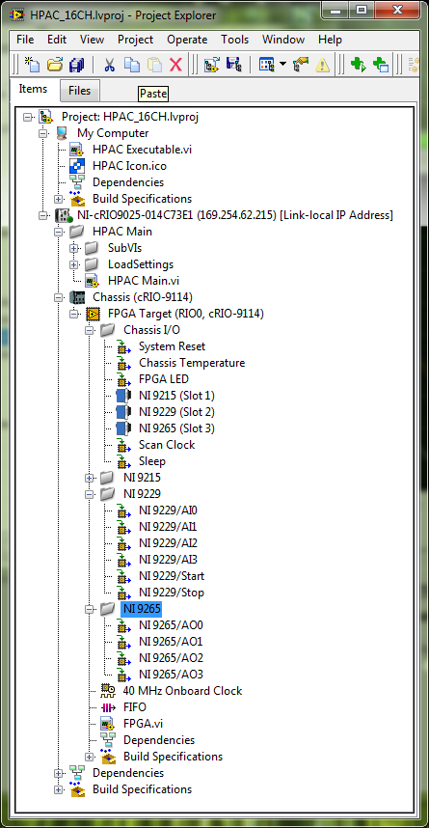Viewport: 429px width, 828px height.
Task: Select HPAC Icon.ico file
Action: coord(129,166)
